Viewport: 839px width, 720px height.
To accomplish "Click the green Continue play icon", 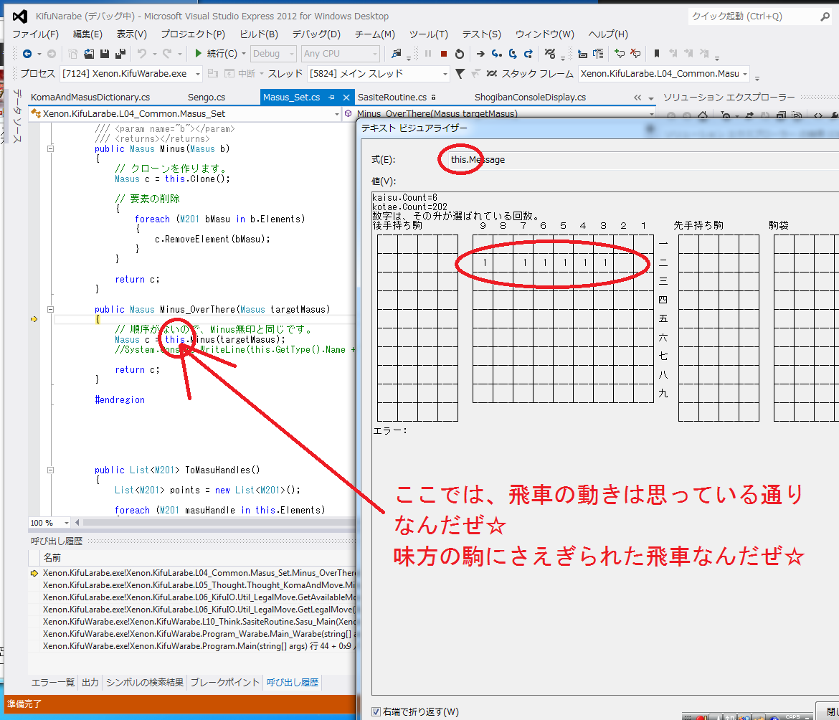I will 198,54.
